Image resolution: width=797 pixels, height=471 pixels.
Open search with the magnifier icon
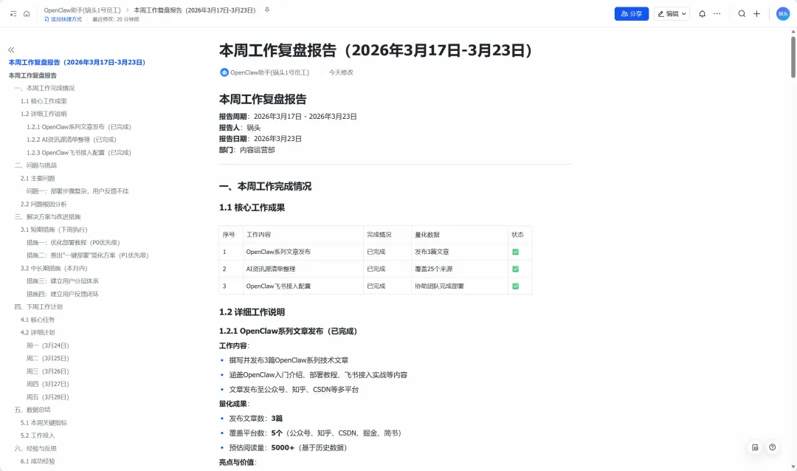tap(742, 14)
